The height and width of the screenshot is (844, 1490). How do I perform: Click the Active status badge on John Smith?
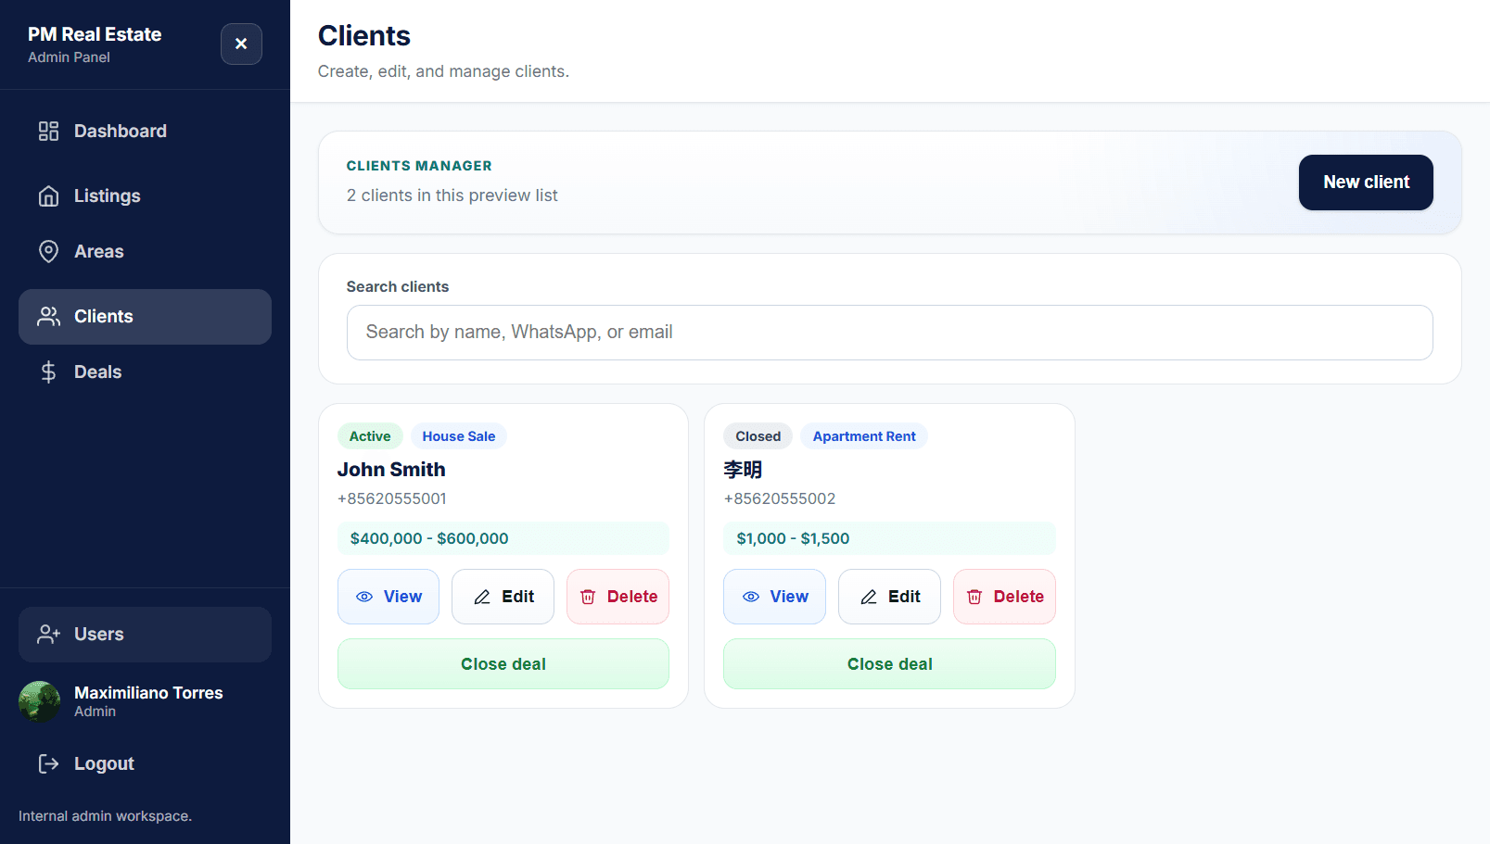tap(370, 435)
